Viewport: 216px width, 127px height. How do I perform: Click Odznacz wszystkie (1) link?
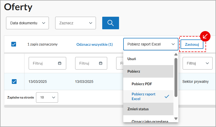point(94,44)
